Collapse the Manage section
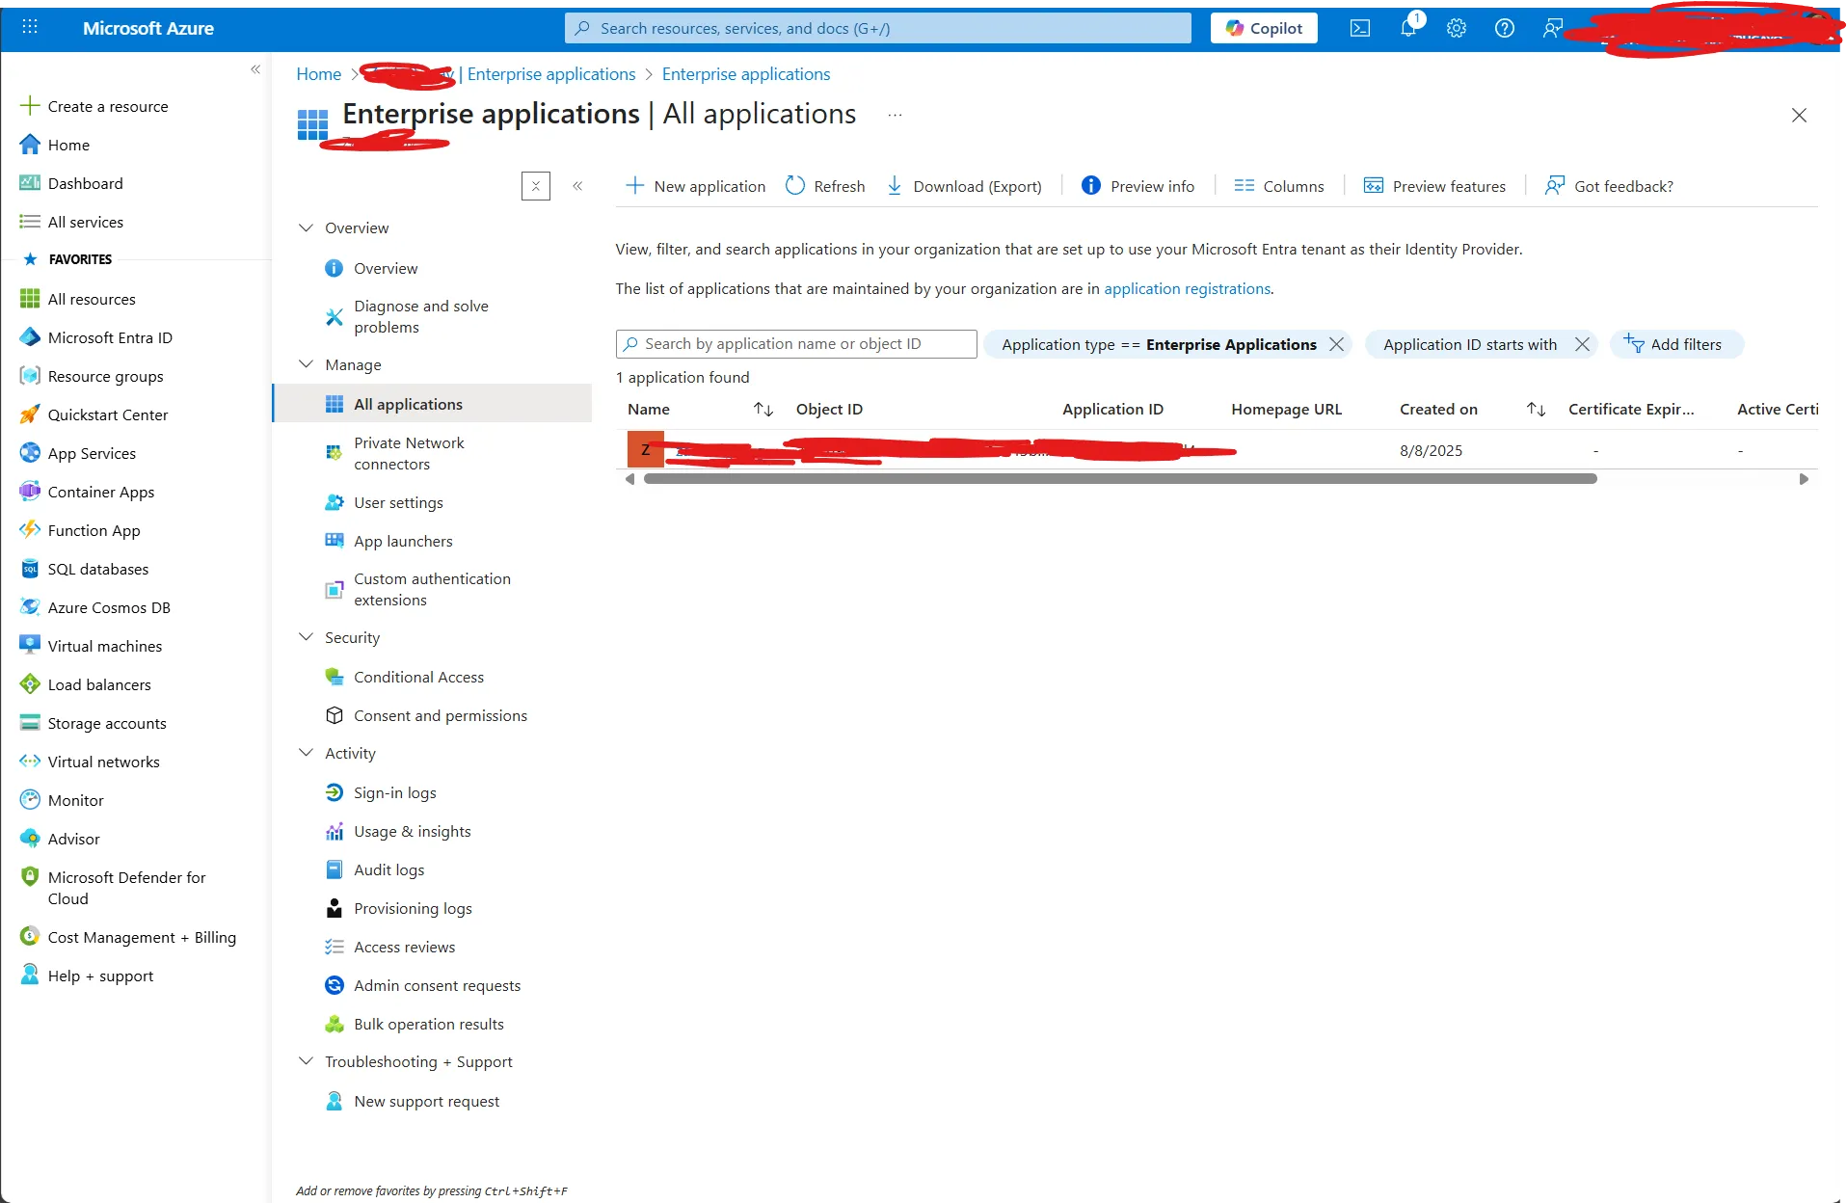Image resolution: width=1847 pixels, height=1203 pixels. click(x=307, y=364)
